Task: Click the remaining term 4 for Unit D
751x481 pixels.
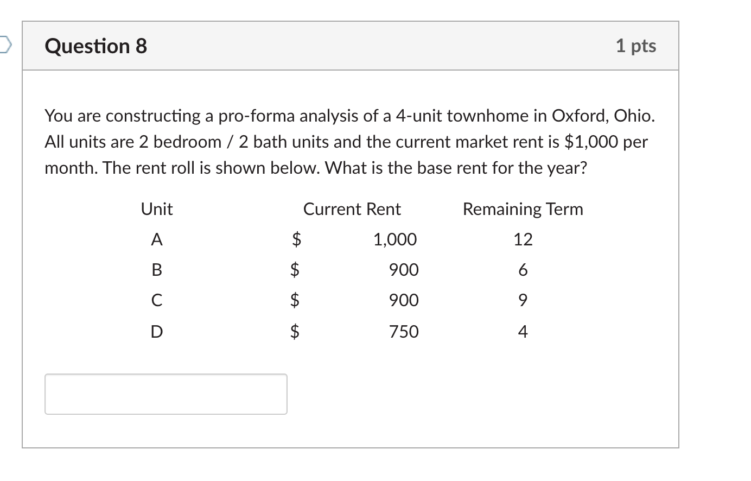Action: [x=523, y=332]
